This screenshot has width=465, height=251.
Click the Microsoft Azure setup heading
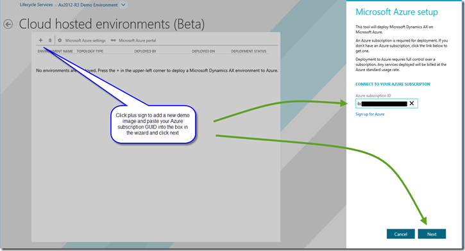click(x=396, y=12)
